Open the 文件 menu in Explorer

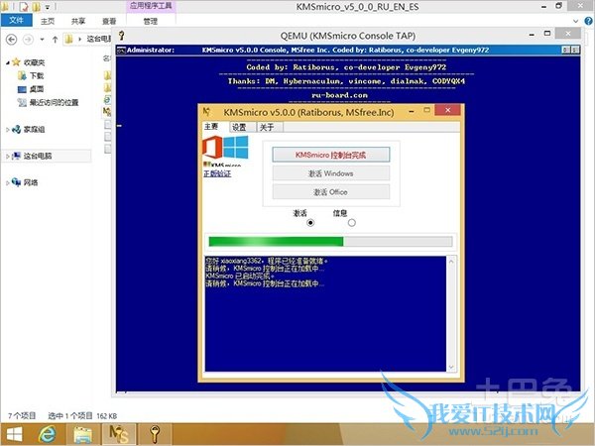click(16, 20)
